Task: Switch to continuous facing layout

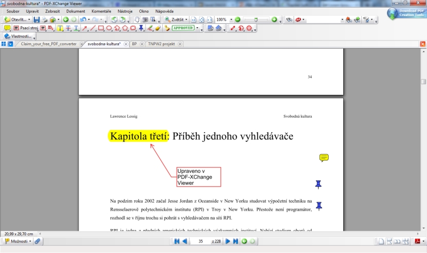Action: [406, 241]
